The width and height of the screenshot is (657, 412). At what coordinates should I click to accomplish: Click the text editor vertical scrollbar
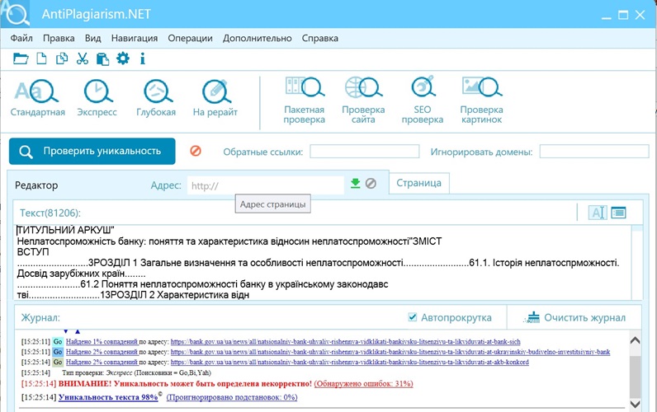pos(637,262)
